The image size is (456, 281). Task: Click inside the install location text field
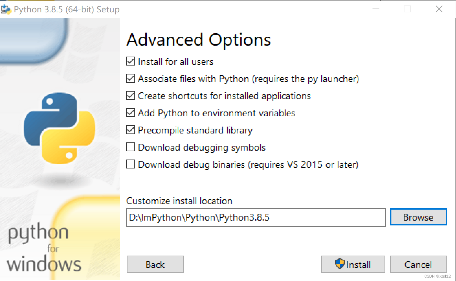(256, 217)
